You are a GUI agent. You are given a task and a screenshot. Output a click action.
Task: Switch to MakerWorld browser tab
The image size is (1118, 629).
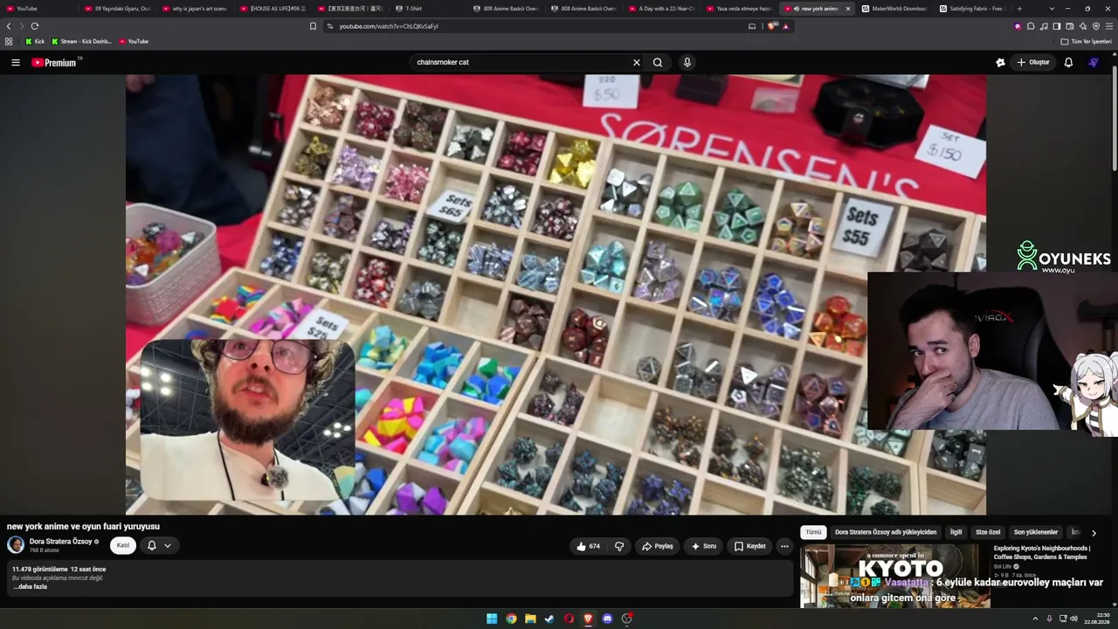(x=894, y=9)
